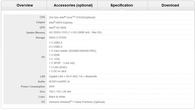The image size is (195, 110).
Task: Click the Genuine Windows 7 Home Premium text
Action: point(77,102)
